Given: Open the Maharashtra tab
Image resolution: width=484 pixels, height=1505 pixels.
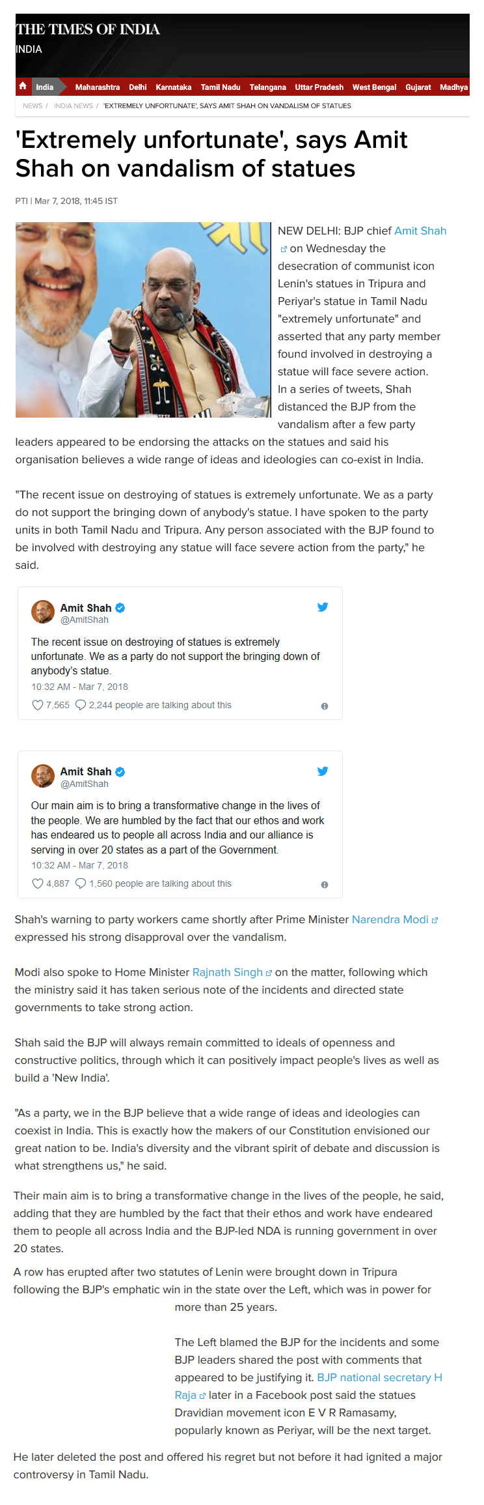Looking at the screenshot, I should pyautogui.click(x=98, y=87).
